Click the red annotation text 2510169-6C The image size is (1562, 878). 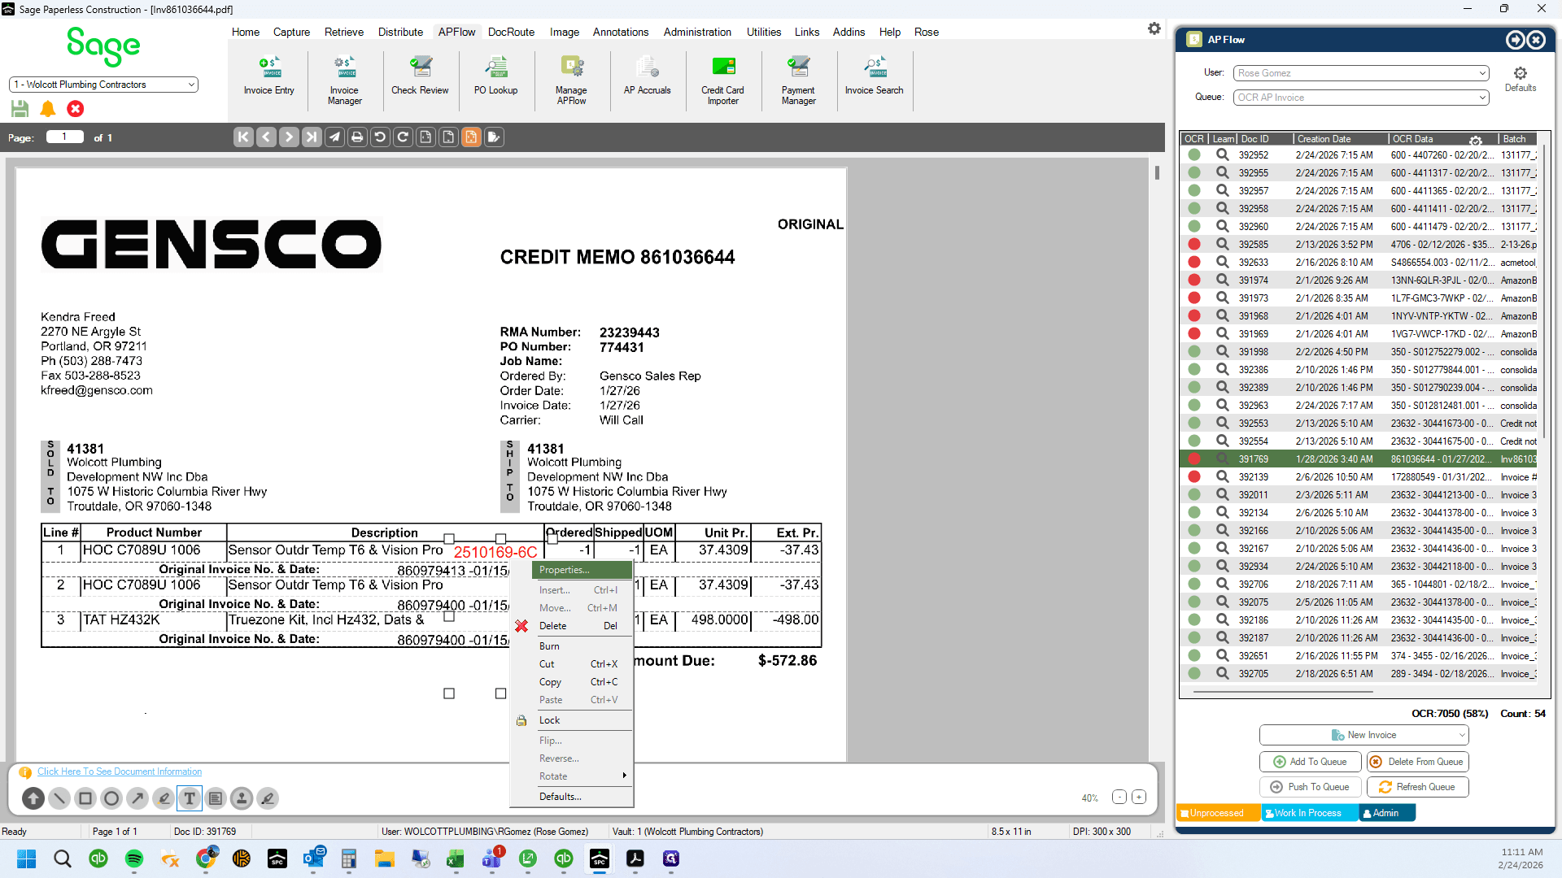(495, 552)
